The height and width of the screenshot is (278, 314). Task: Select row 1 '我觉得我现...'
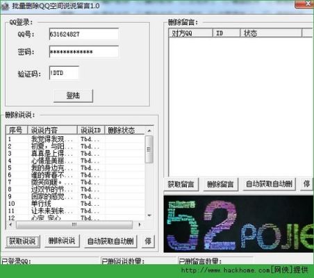[x=76, y=139]
